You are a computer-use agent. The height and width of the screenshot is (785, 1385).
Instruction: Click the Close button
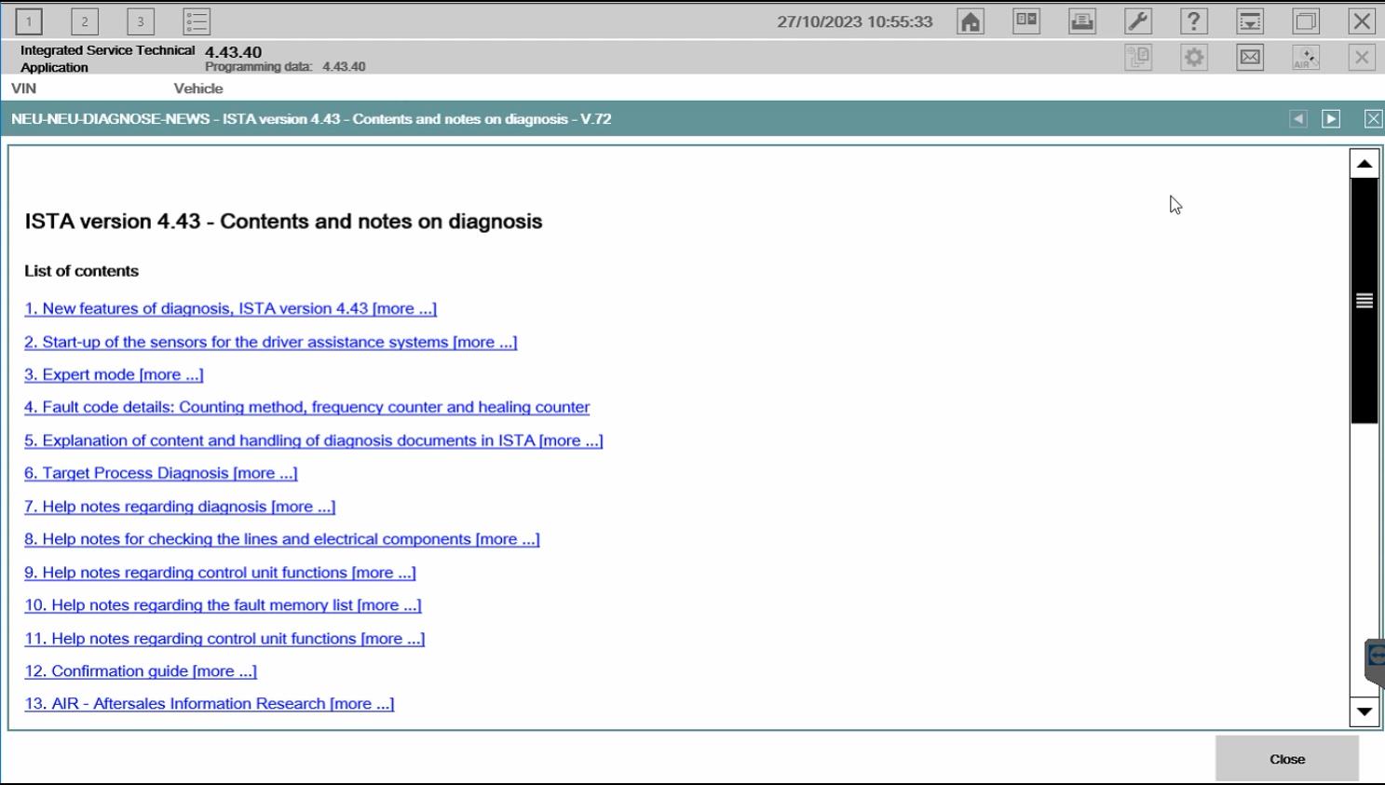pyautogui.click(x=1286, y=759)
